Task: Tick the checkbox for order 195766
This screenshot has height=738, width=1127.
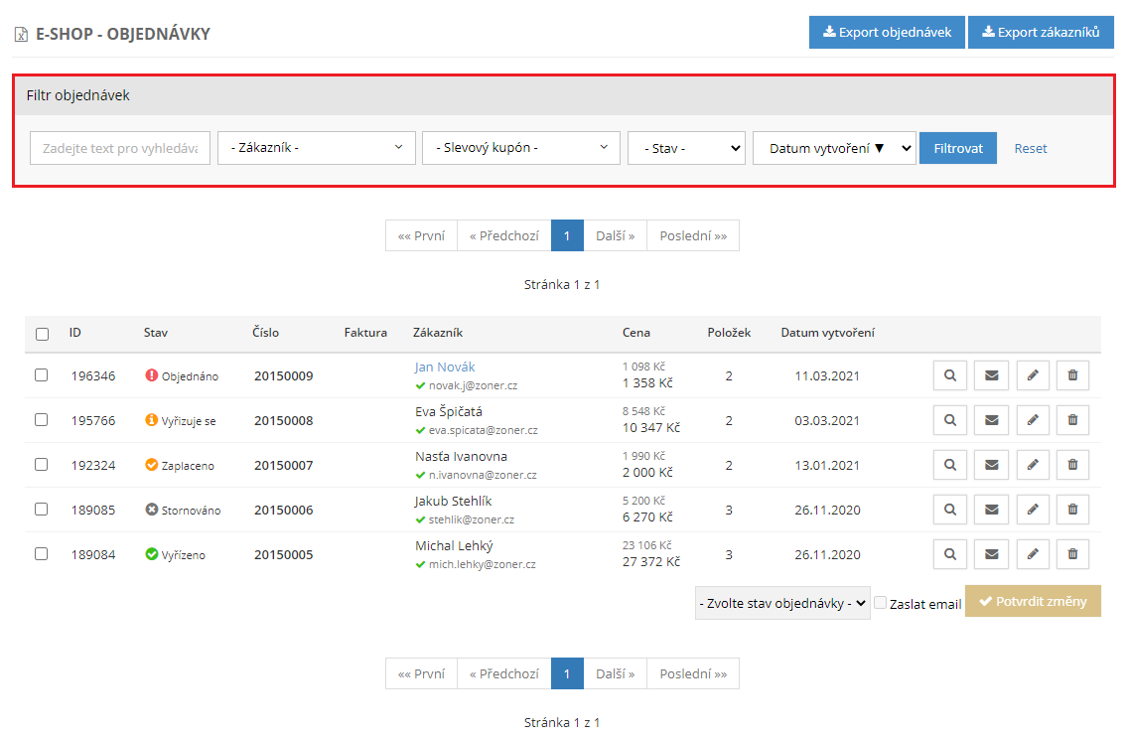Action: (42, 420)
